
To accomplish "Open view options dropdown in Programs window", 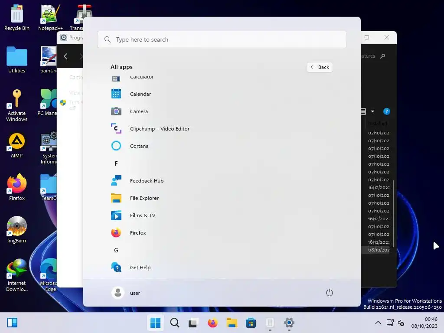I will point(372,111).
